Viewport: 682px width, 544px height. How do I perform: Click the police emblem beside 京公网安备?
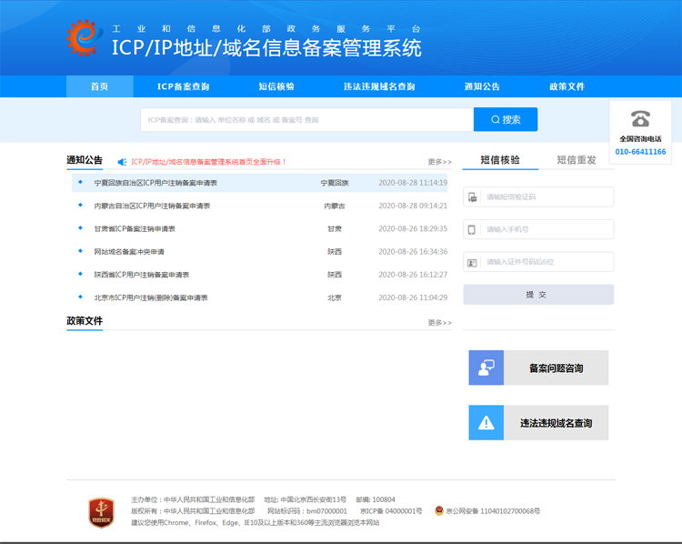pos(439,511)
